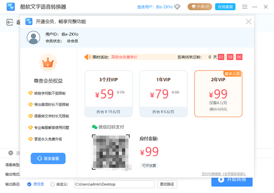Click the WeChat pay icon
This screenshot has height=193, width=274.
(x=95, y=127)
